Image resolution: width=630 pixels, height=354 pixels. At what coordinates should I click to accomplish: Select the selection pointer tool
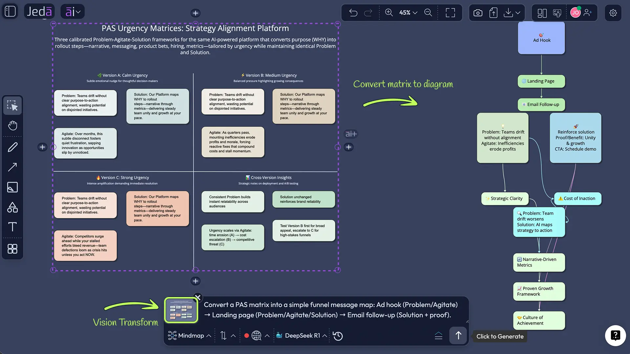(12, 106)
